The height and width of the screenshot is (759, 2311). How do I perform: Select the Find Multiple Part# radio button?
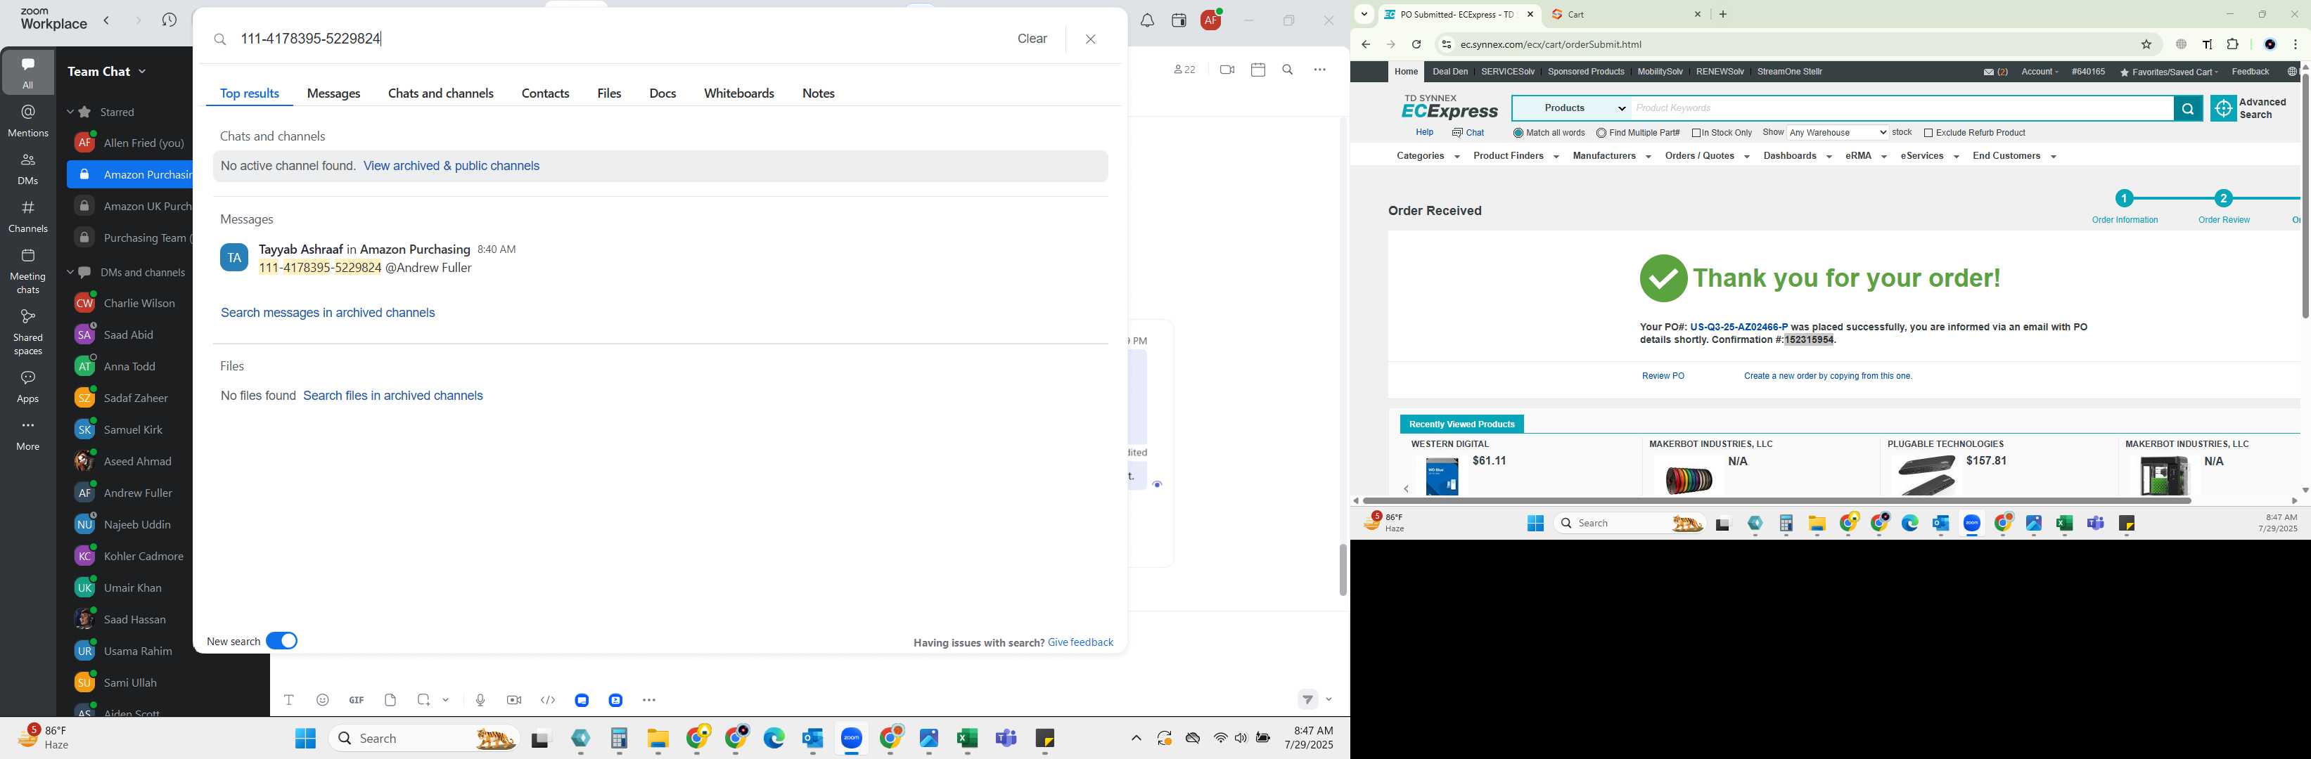[1601, 134]
